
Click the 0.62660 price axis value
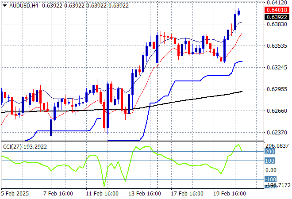coord(277,111)
